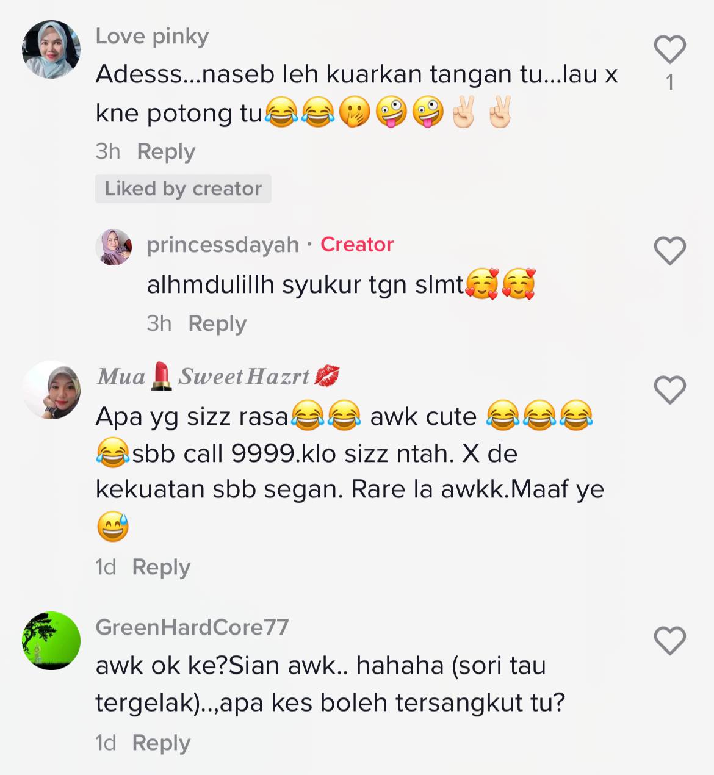Reply to GreenHardCore77's comment
The image size is (714, 775).
click(161, 743)
